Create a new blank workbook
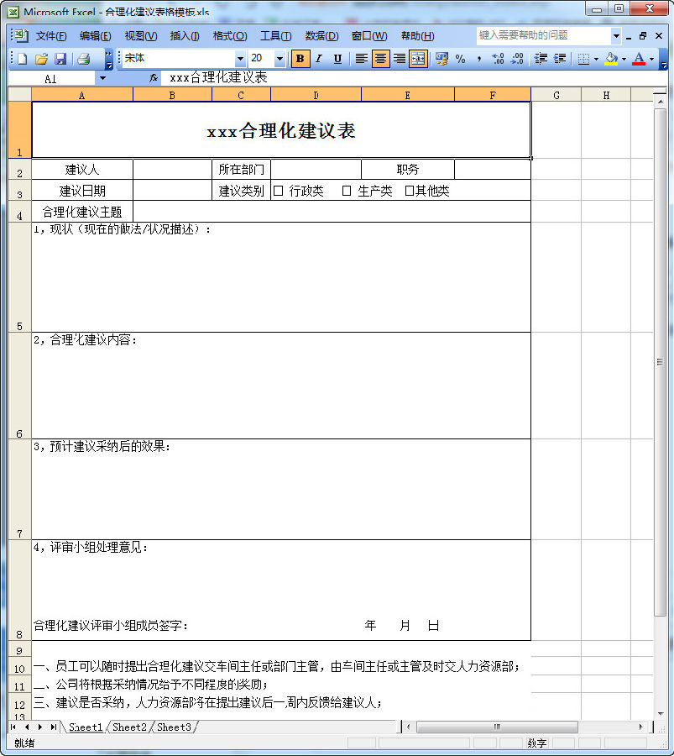 (20, 59)
